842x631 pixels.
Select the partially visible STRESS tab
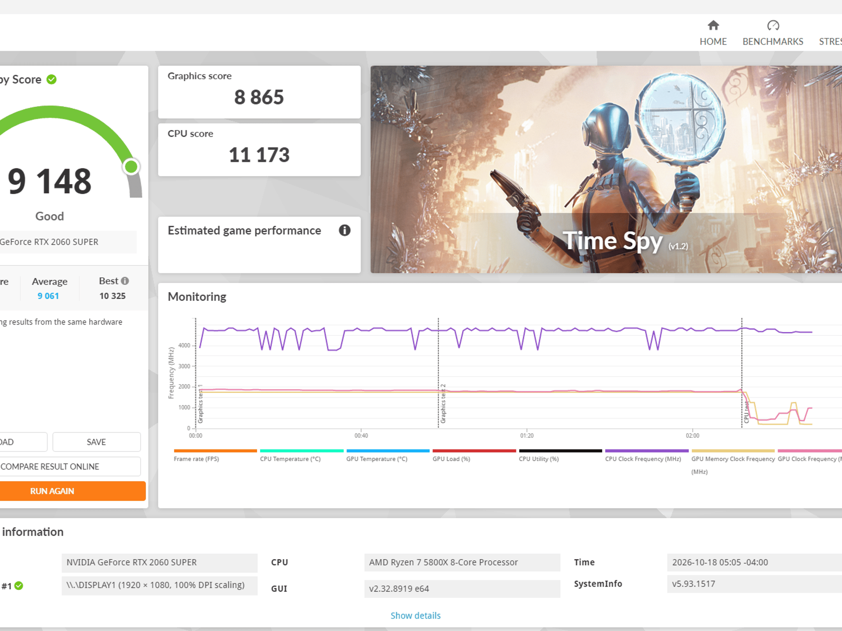830,41
